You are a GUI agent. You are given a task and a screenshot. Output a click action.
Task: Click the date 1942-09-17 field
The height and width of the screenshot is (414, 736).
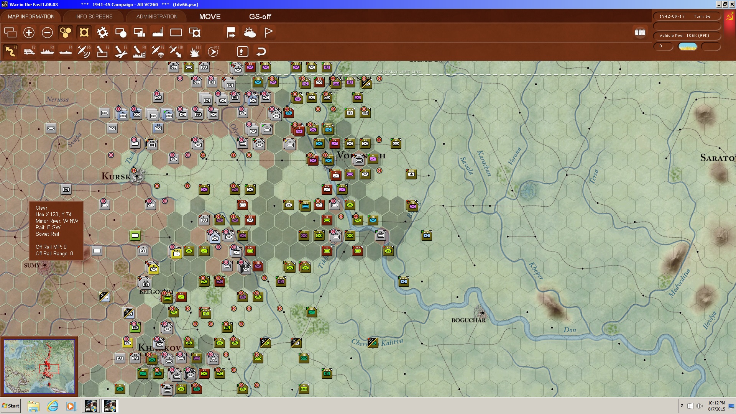pos(672,16)
